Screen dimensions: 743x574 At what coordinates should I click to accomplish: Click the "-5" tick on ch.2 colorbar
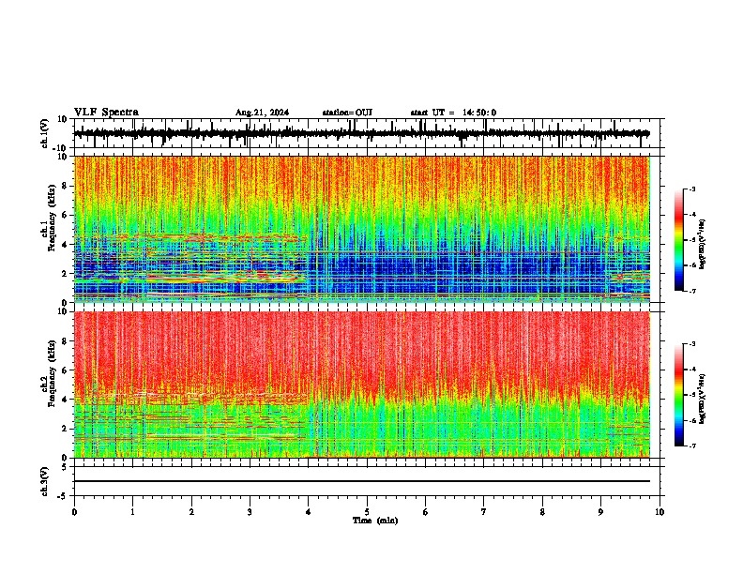point(691,395)
